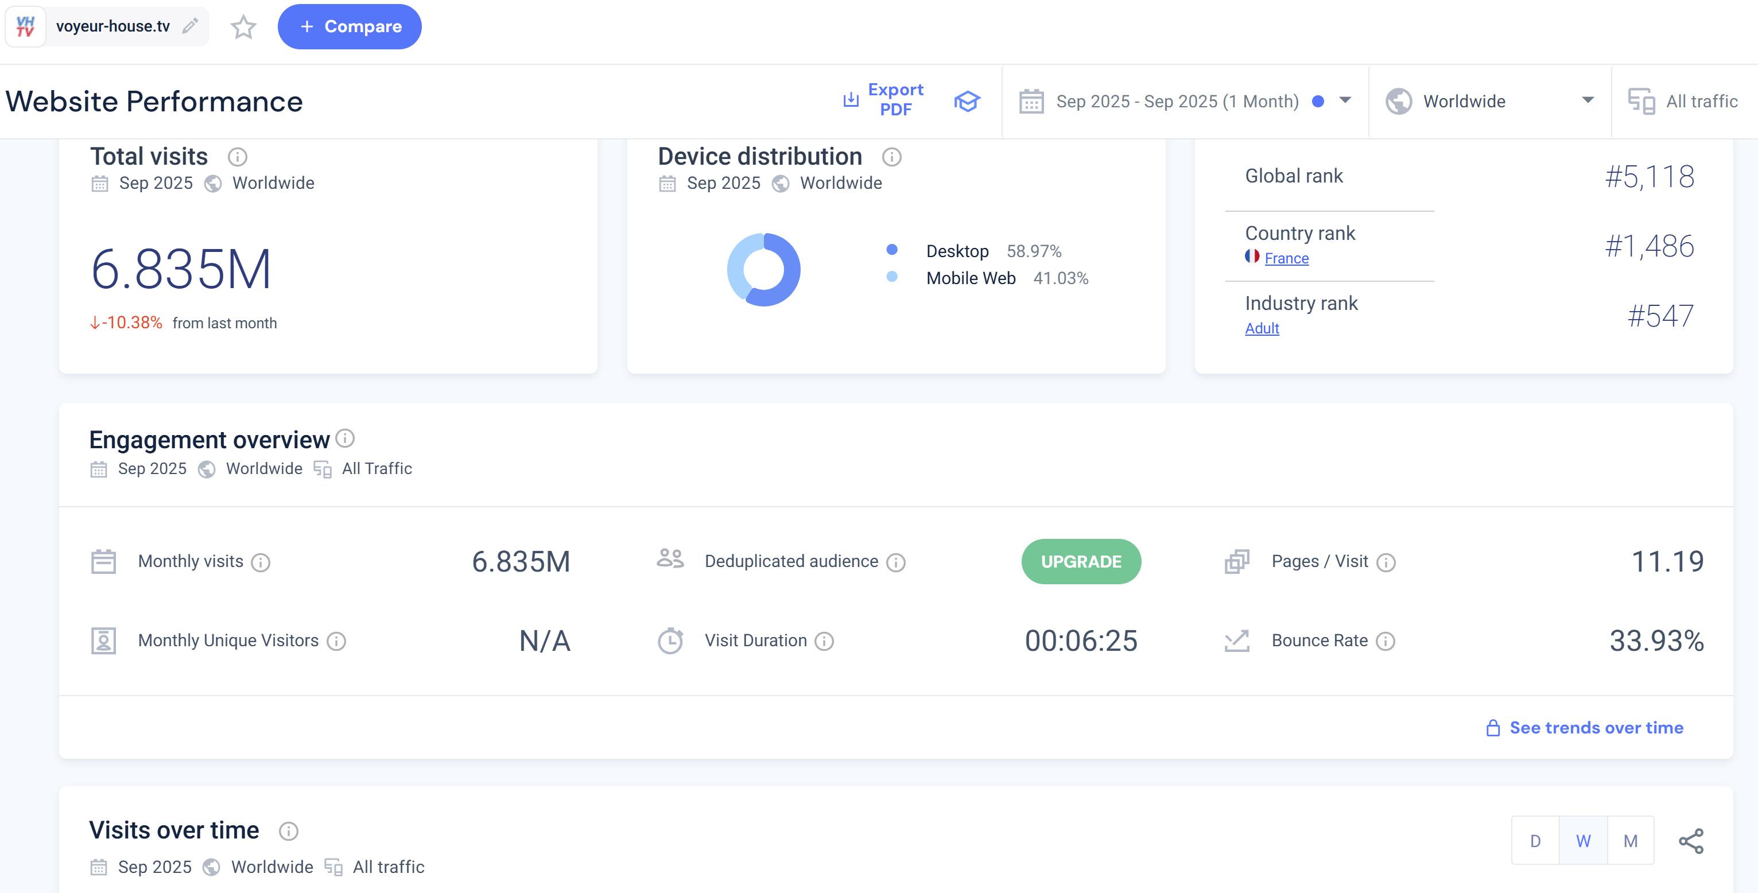Click the share icon in Visits over time
The height and width of the screenshot is (893, 1758).
coord(1690,840)
